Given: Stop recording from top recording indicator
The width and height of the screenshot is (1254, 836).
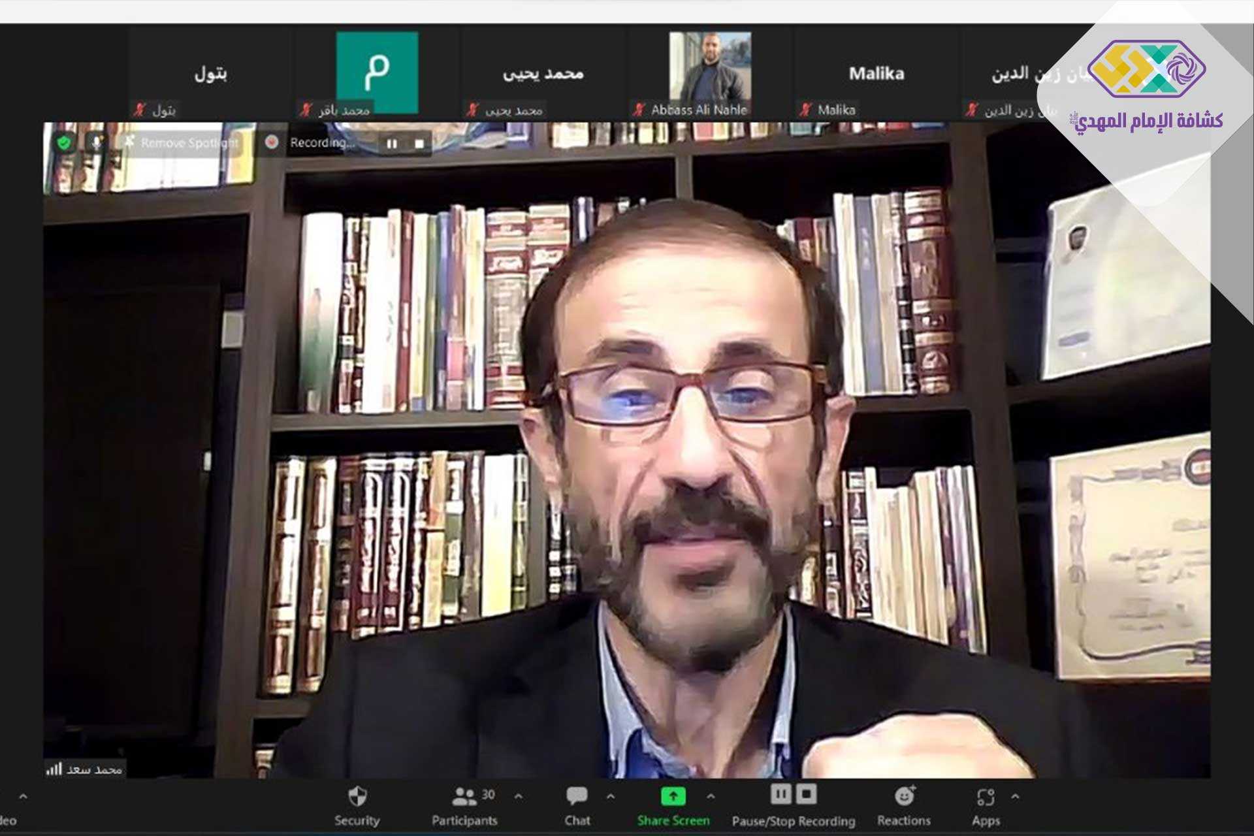Looking at the screenshot, I should (419, 143).
